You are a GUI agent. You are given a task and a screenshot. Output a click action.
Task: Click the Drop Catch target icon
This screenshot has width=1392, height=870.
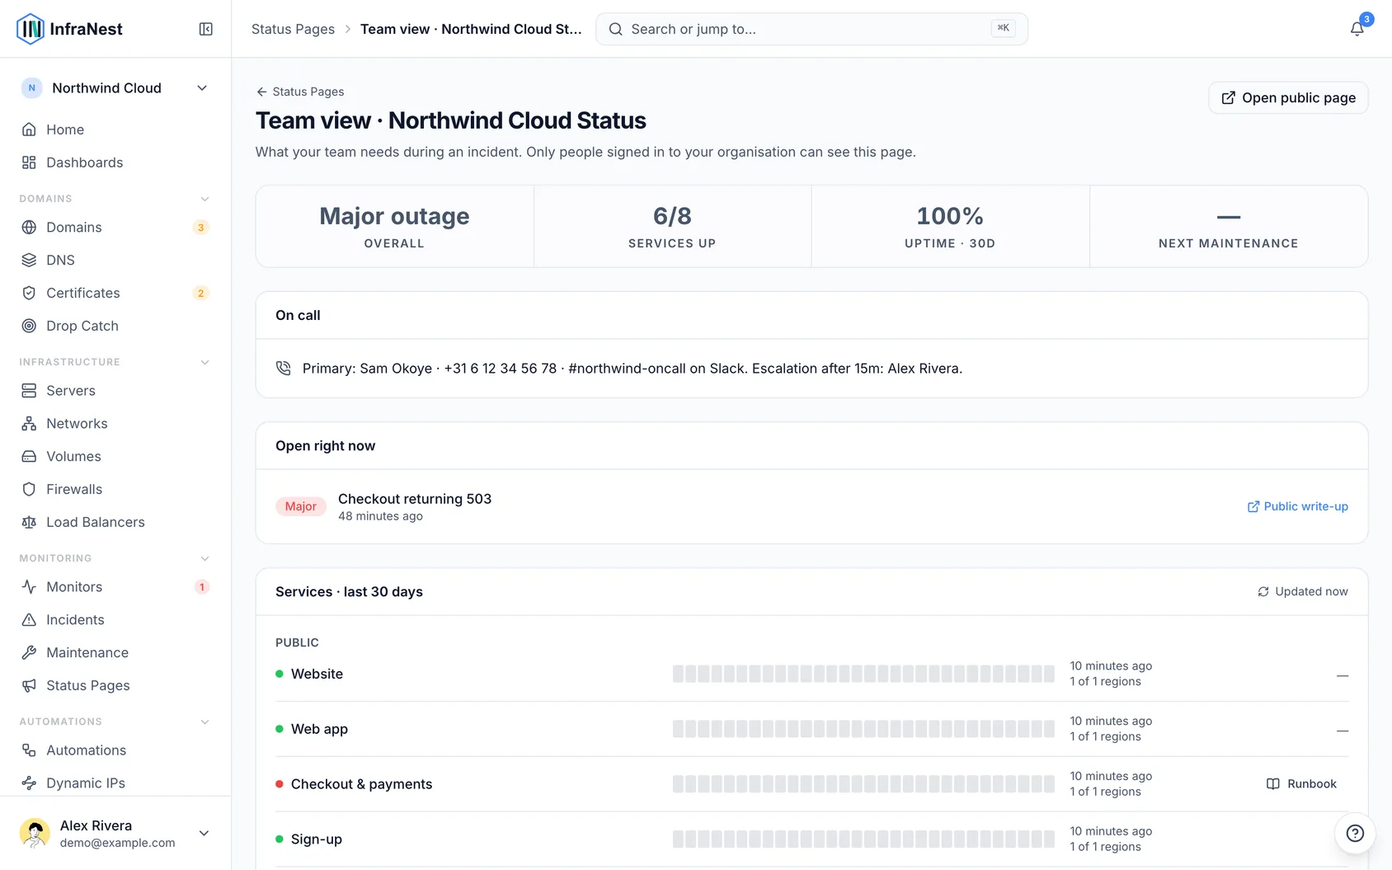[29, 326]
